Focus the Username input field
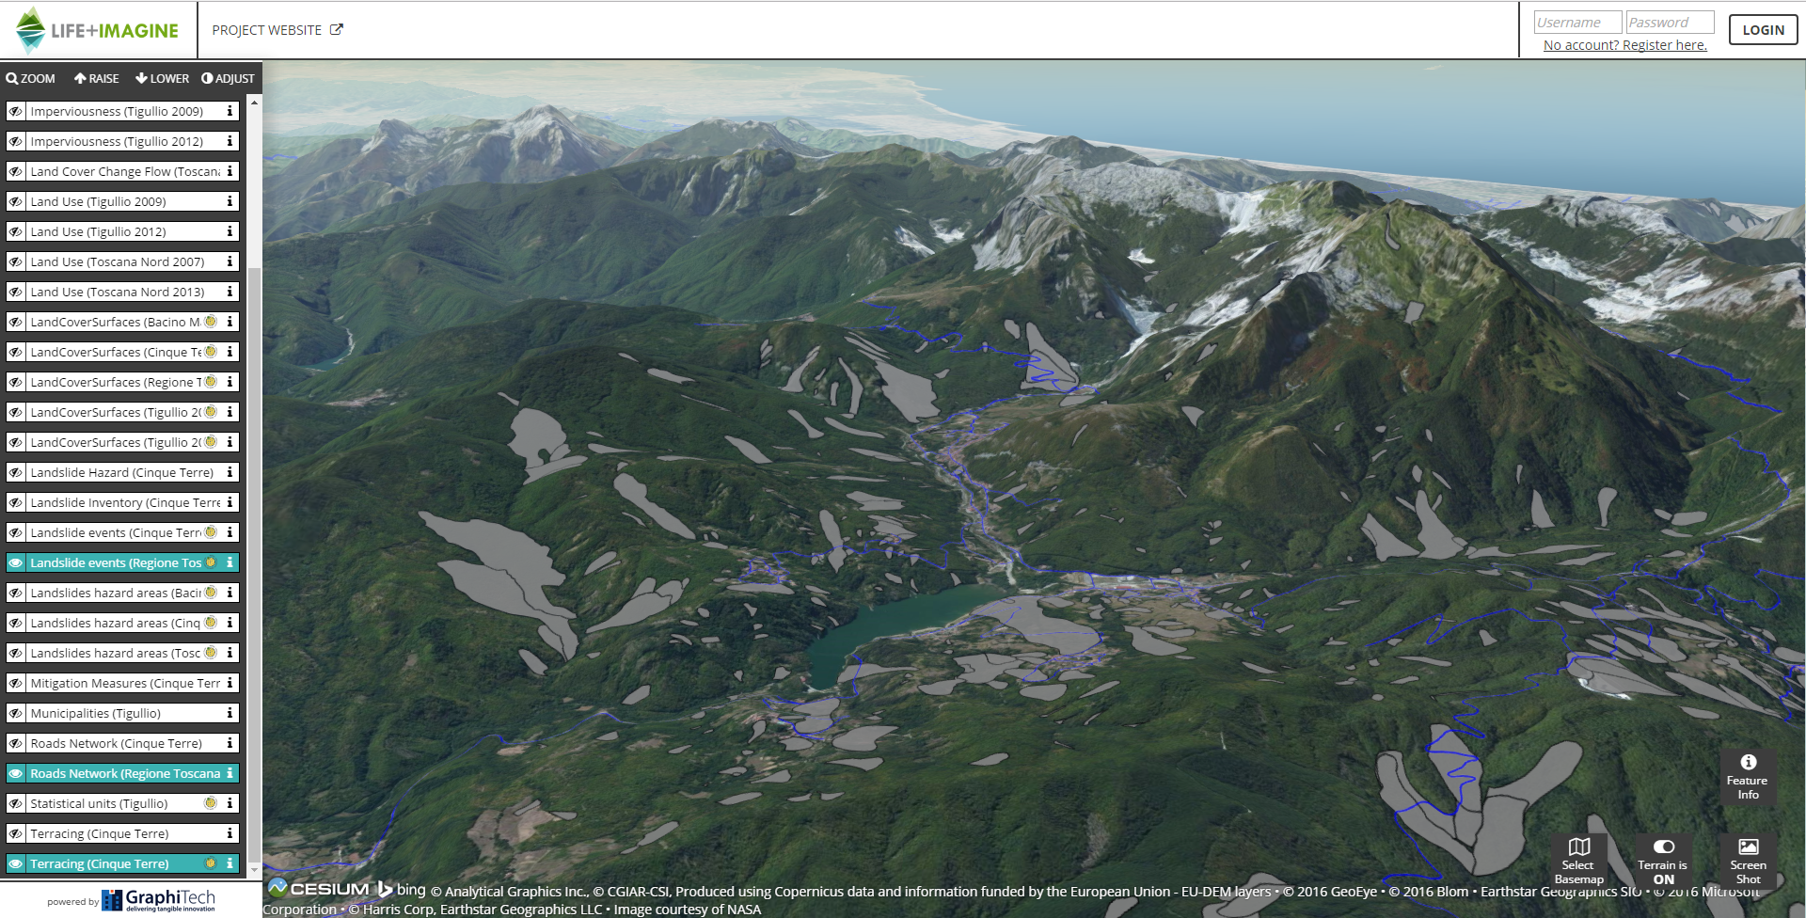The width and height of the screenshot is (1806, 918). pos(1576,23)
